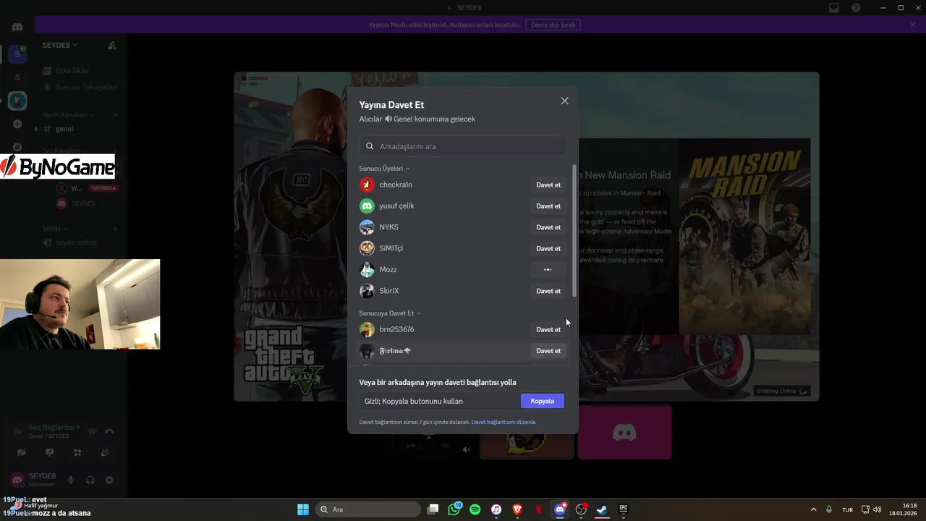This screenshot has width=926, height=521.
Task: Click the invite people icon beside SEYDE8
Action: (x=112, y=45)
